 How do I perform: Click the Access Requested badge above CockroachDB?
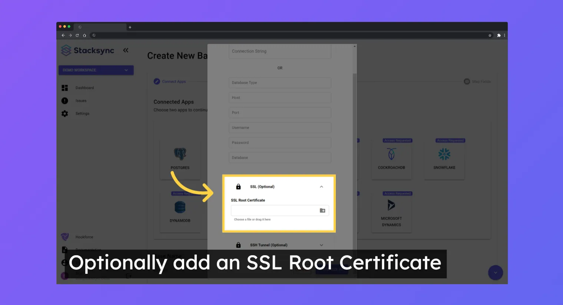[x=398, y=141]
